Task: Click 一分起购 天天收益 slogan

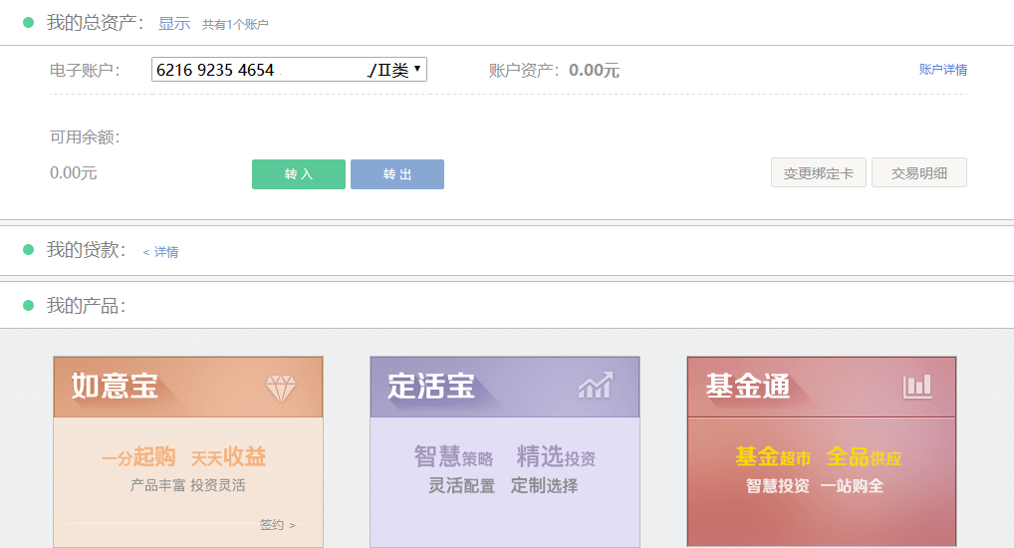Action: click(x=183, y=456)
